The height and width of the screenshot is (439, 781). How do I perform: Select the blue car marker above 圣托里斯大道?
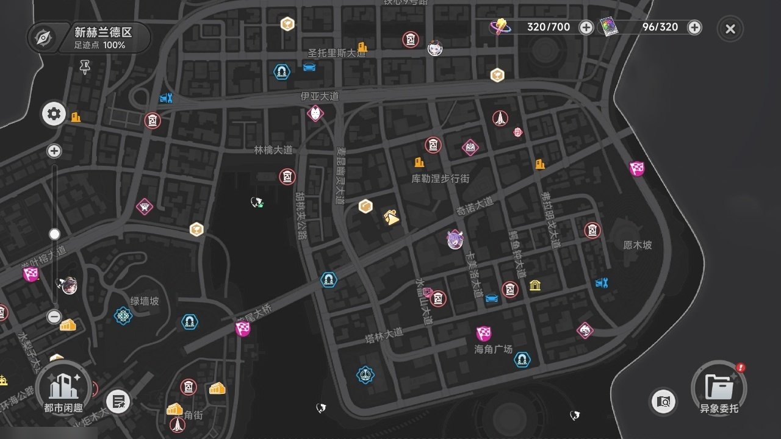tap(309, 66)
